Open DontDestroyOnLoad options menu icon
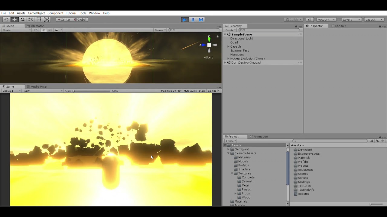The height and width of the screenshot is (217, 387). tap(300, 62)
